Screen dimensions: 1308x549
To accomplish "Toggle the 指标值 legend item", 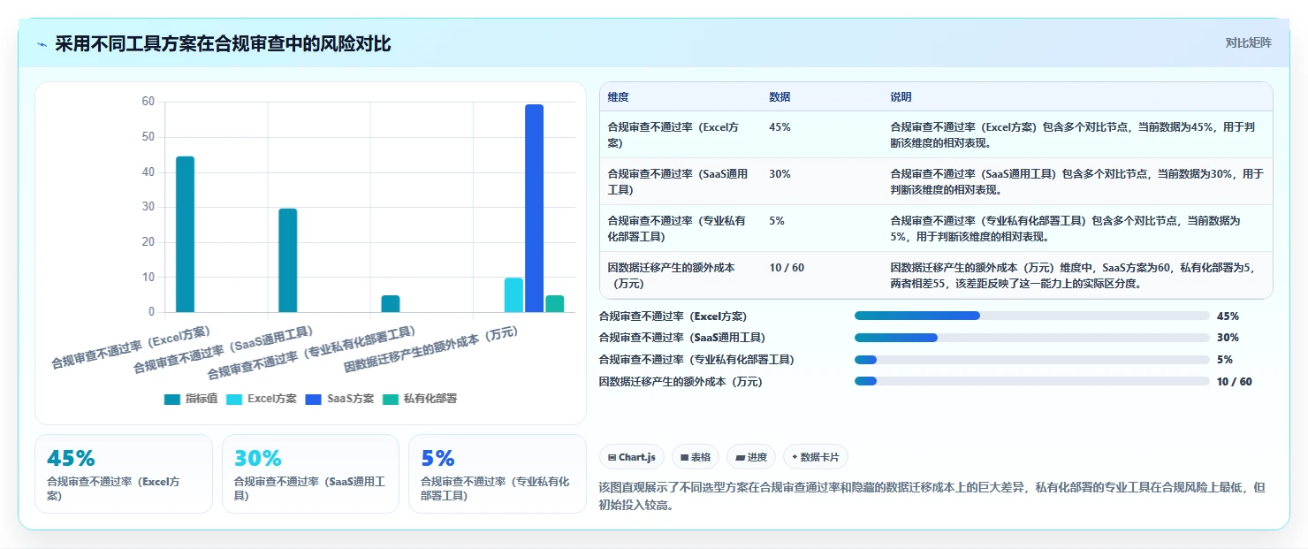I will pos(191,399).
